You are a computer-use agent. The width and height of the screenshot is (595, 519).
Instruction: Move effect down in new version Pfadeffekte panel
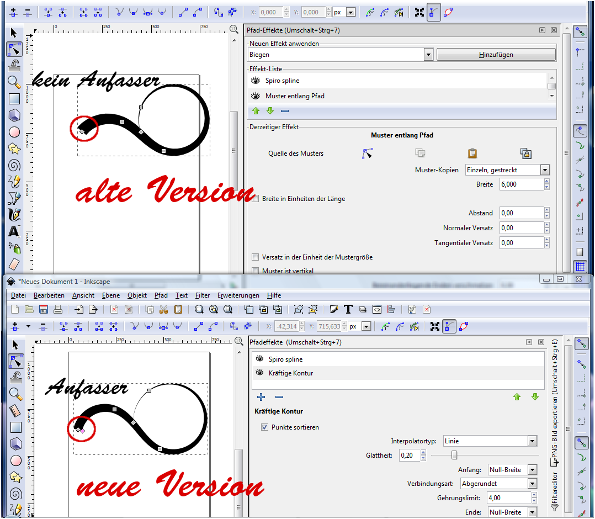tap(535, 397)
